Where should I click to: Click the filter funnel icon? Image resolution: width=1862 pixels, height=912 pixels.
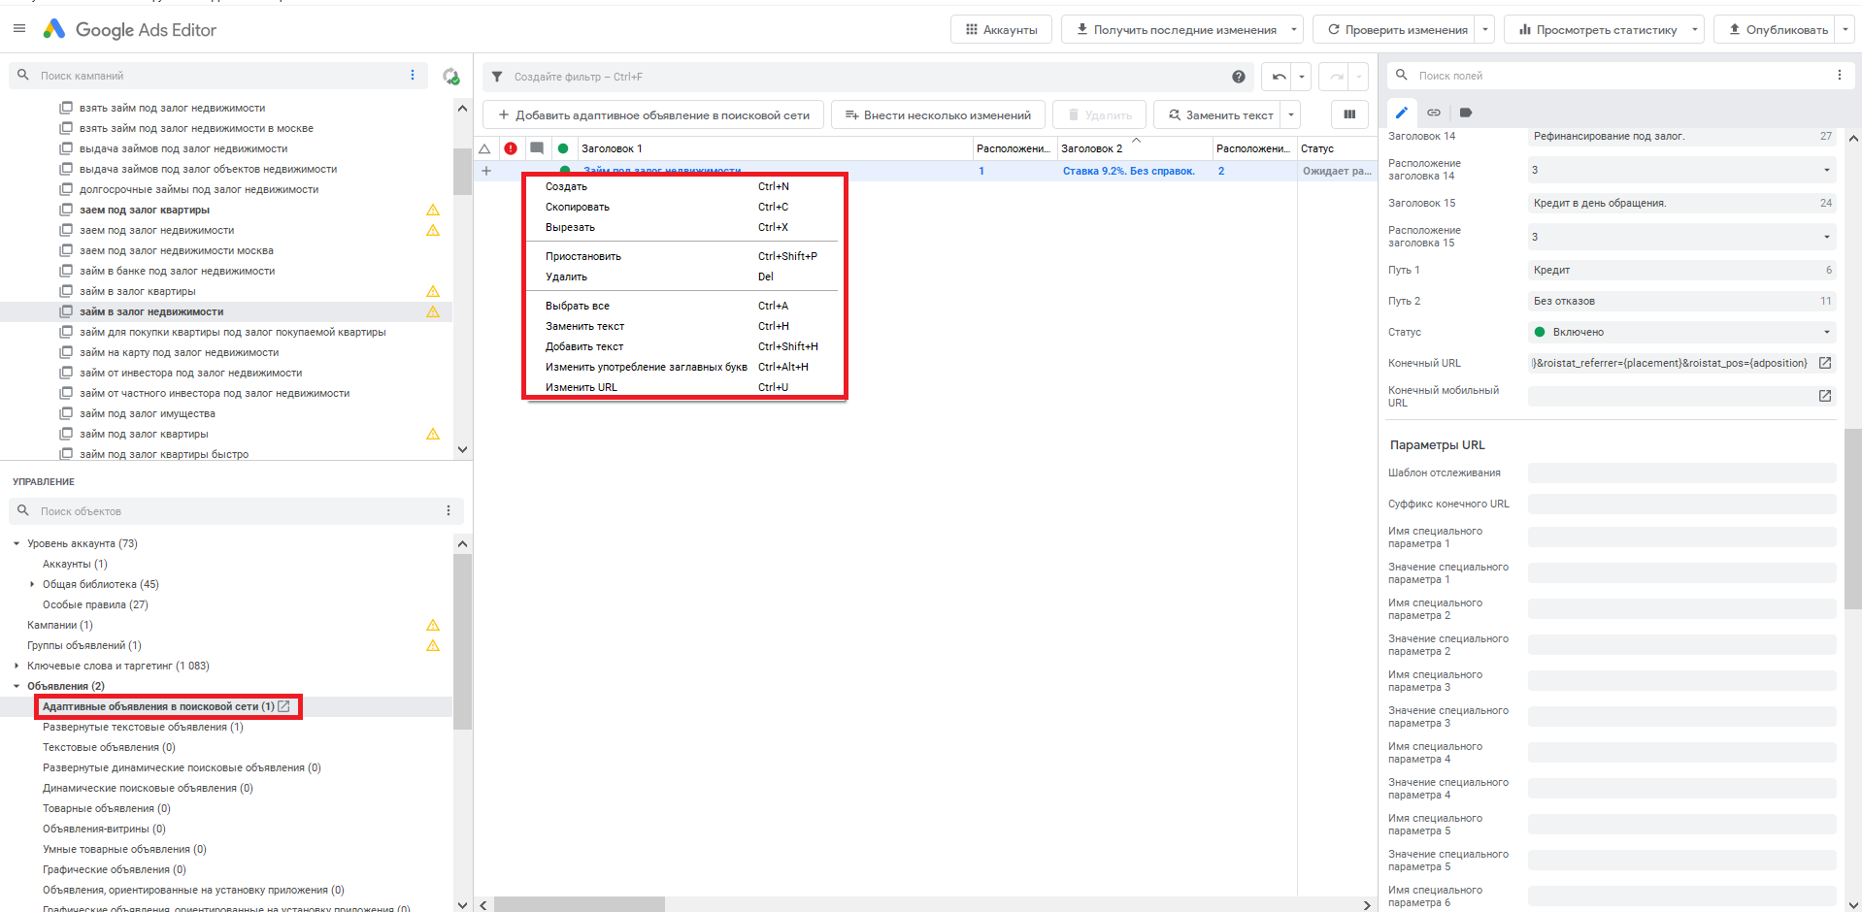pyautogui.click(x=497, y=77)
